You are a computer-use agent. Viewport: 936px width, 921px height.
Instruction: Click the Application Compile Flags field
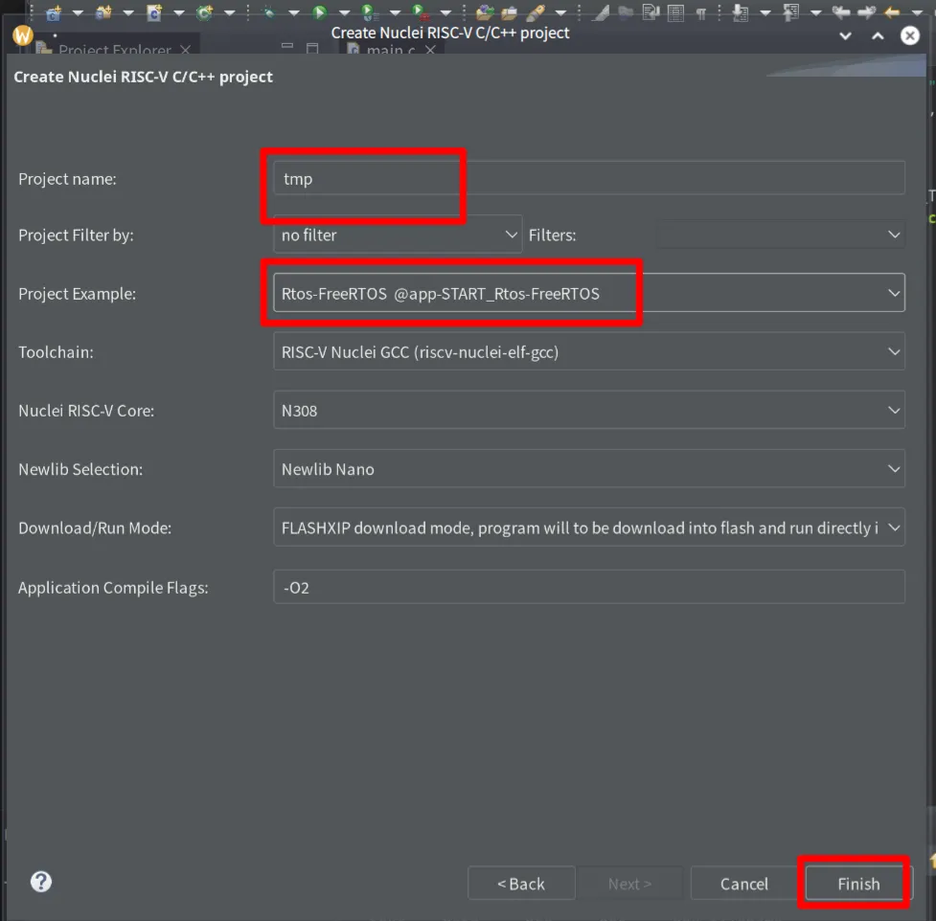[588, 587]
